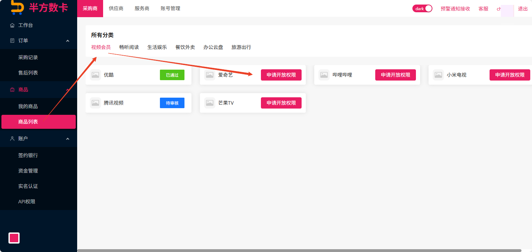Collapse the 订单 menu using its chevron
Screen dimensions: 532x252
point(68,41)
